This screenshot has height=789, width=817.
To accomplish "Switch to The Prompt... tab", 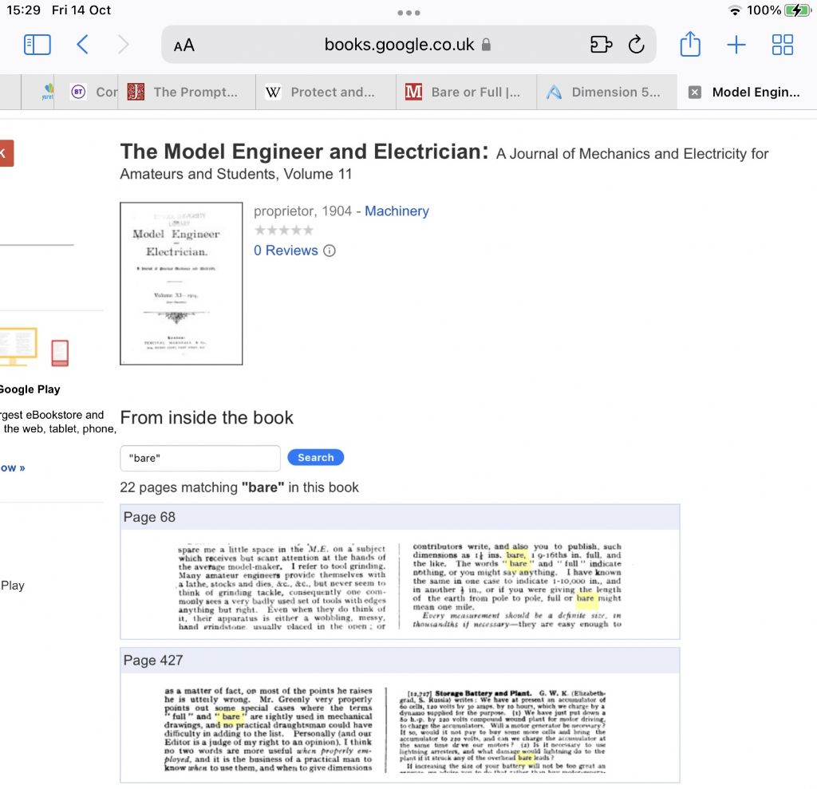I will [x=187, y=93].
